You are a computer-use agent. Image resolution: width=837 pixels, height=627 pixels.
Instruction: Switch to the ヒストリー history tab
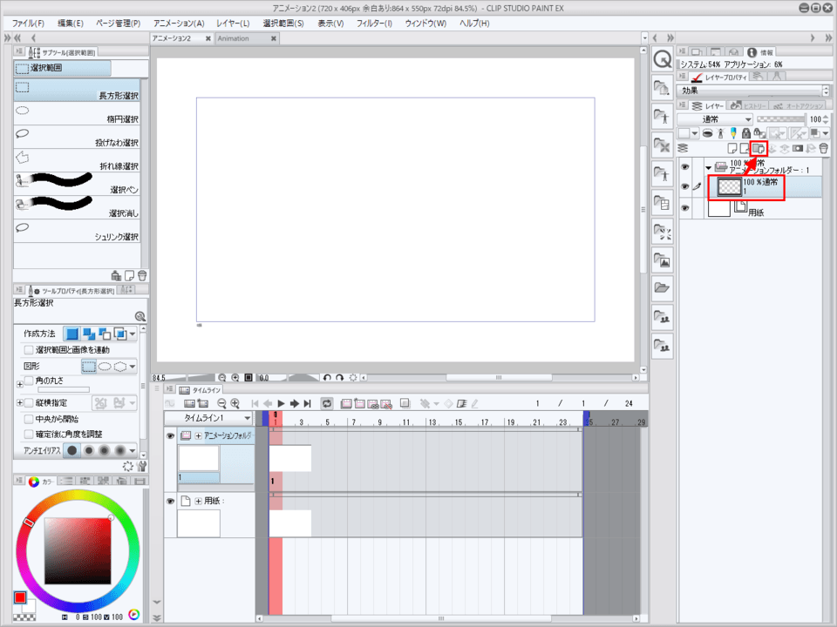(748, 105)
